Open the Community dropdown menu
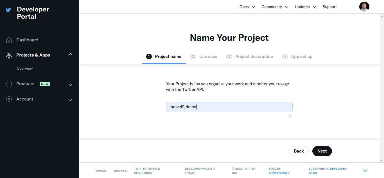This screenshot has height=178, width=384. click(275, 7)
